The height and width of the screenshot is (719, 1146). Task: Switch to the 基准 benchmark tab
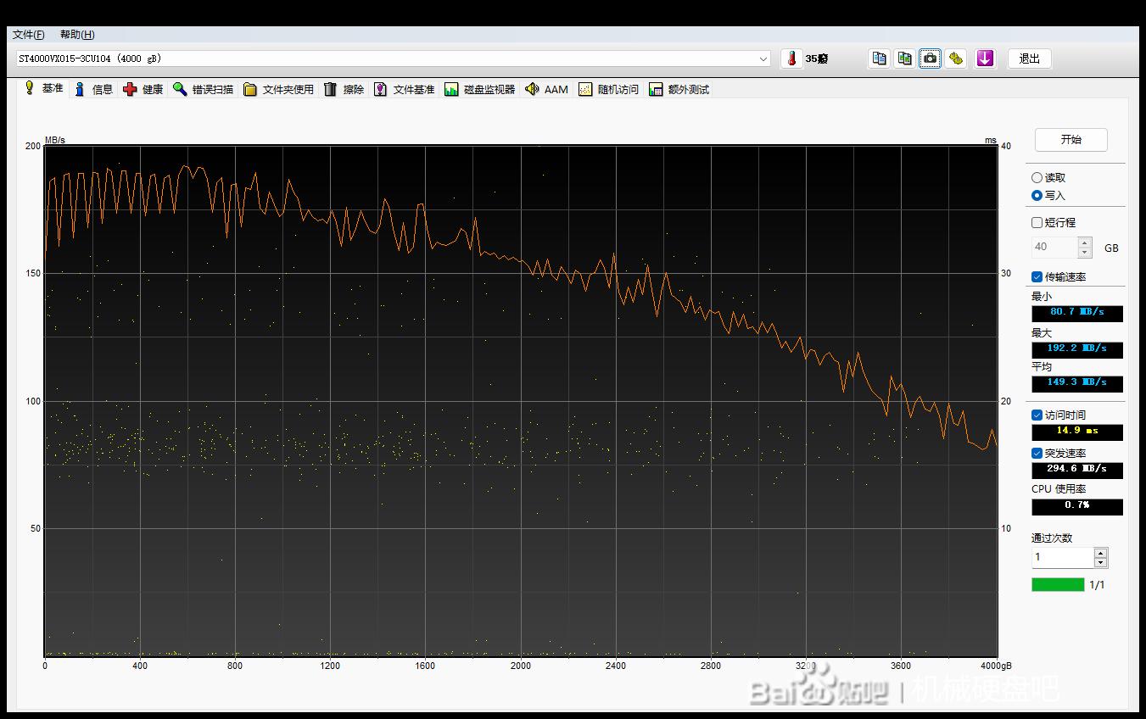43,88
